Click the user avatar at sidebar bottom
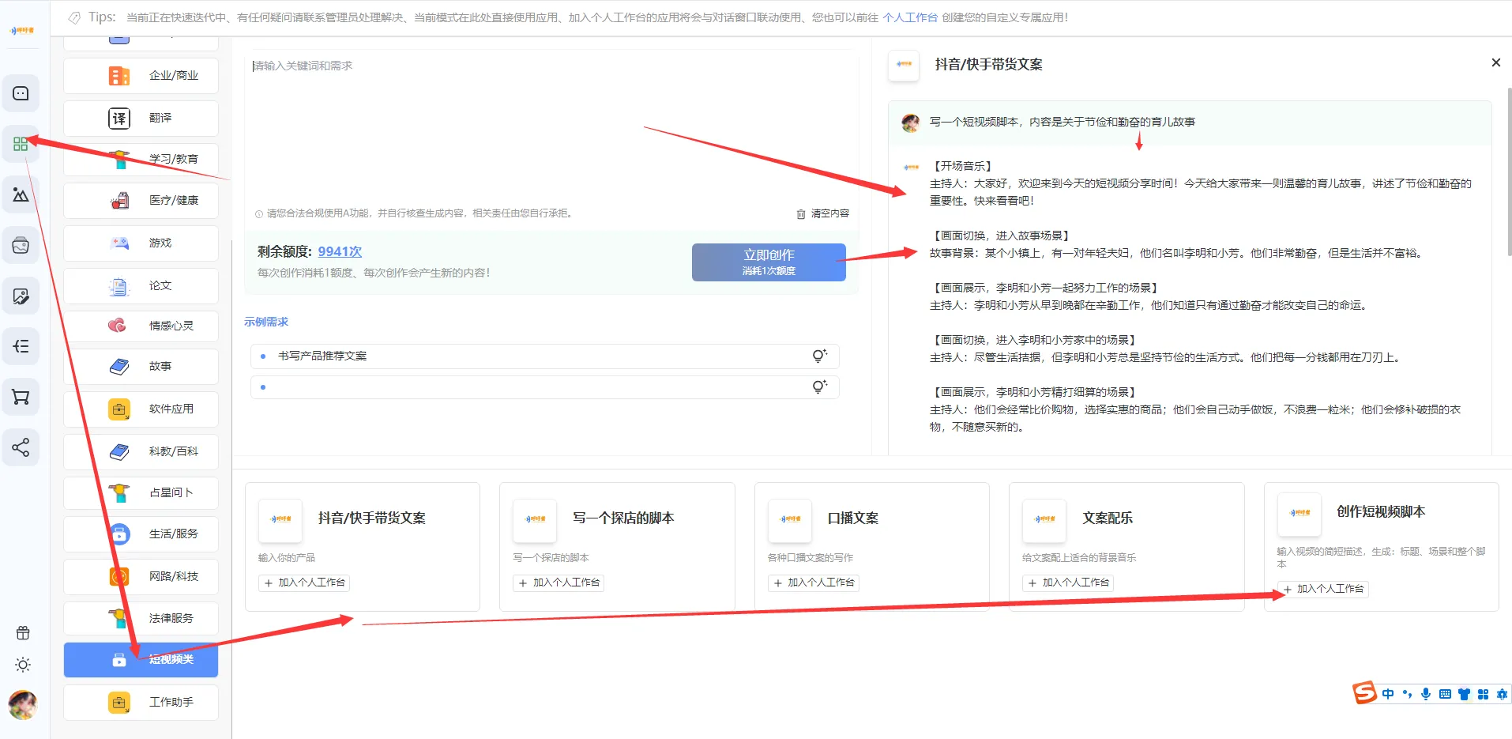This screenshot has width=1512, height=739. pos(23,704)
